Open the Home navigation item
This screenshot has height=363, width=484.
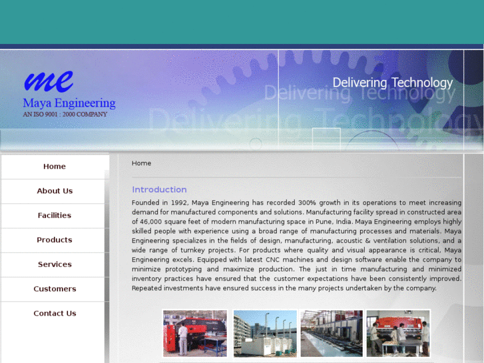click(x=55, y=167)
